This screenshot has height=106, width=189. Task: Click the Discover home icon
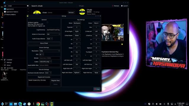5,6
